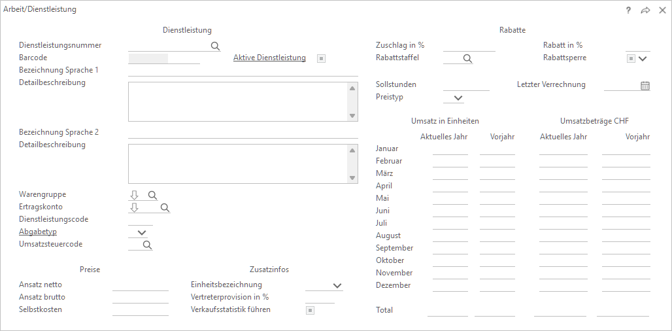The height and width of the screenshot is (331, 672).
Task: Click the Ertragskonto down-arrow icon
Action: [135, 207]
